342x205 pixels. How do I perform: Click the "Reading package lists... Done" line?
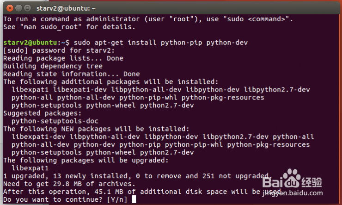[63, 58]
